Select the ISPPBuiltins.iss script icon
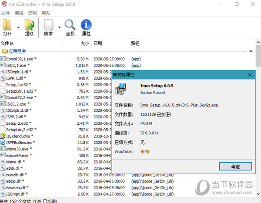The height and width of the screenshot is (203, 261). click(3, 143)
